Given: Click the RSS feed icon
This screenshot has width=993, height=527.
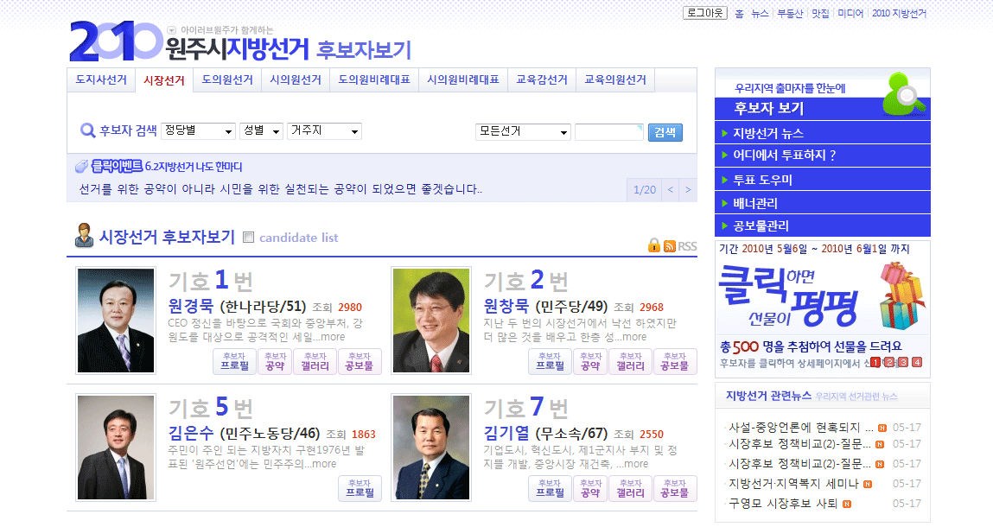Looking at the screenshot, I should tap(670, 246).
